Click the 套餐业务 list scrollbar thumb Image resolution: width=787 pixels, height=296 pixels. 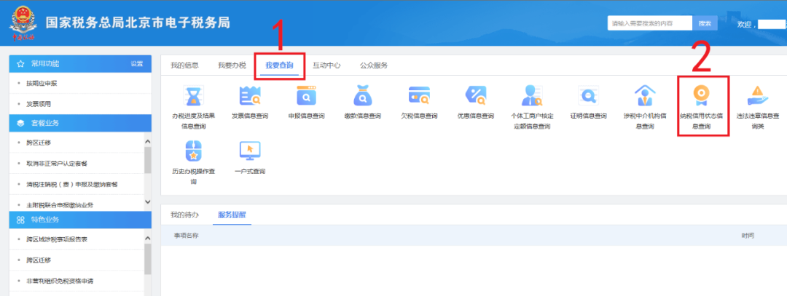coord(147,160)
